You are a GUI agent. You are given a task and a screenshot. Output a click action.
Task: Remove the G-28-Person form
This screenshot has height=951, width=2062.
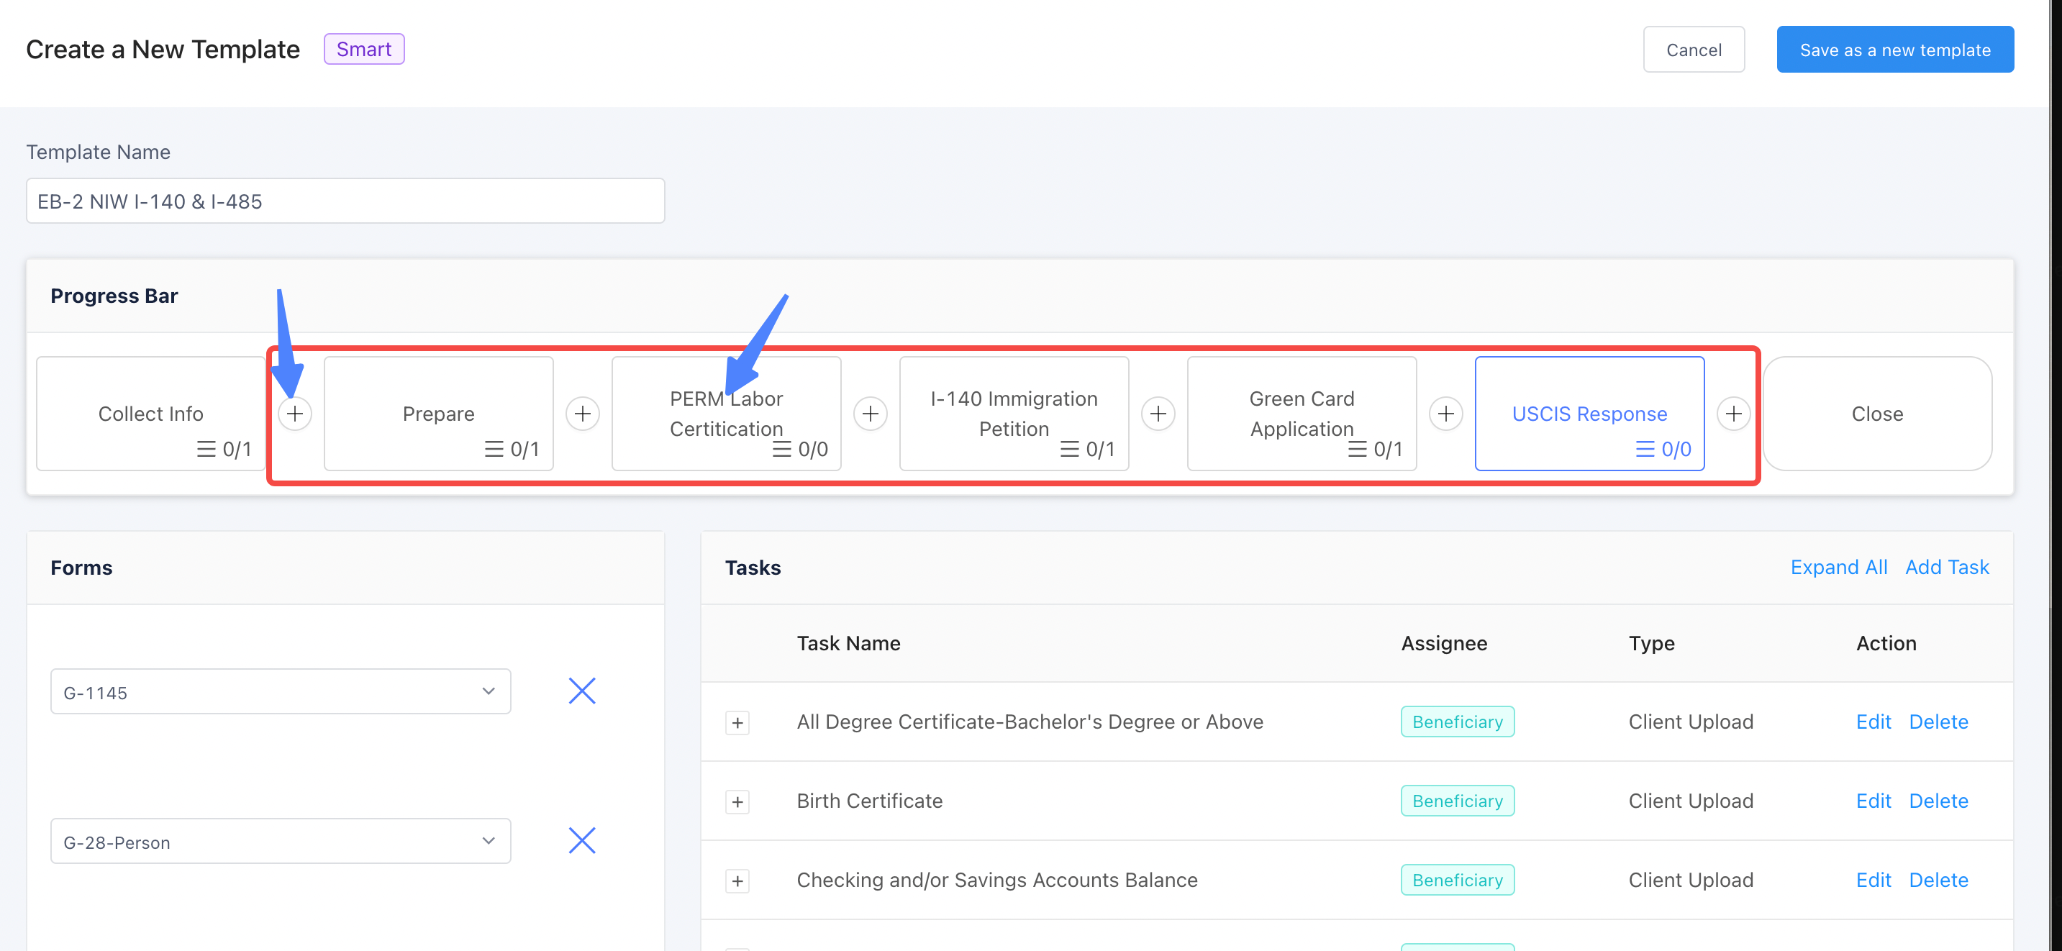(x=582, y=840)
